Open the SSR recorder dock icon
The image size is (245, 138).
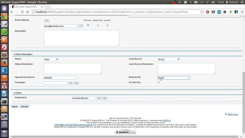(4, 117)
